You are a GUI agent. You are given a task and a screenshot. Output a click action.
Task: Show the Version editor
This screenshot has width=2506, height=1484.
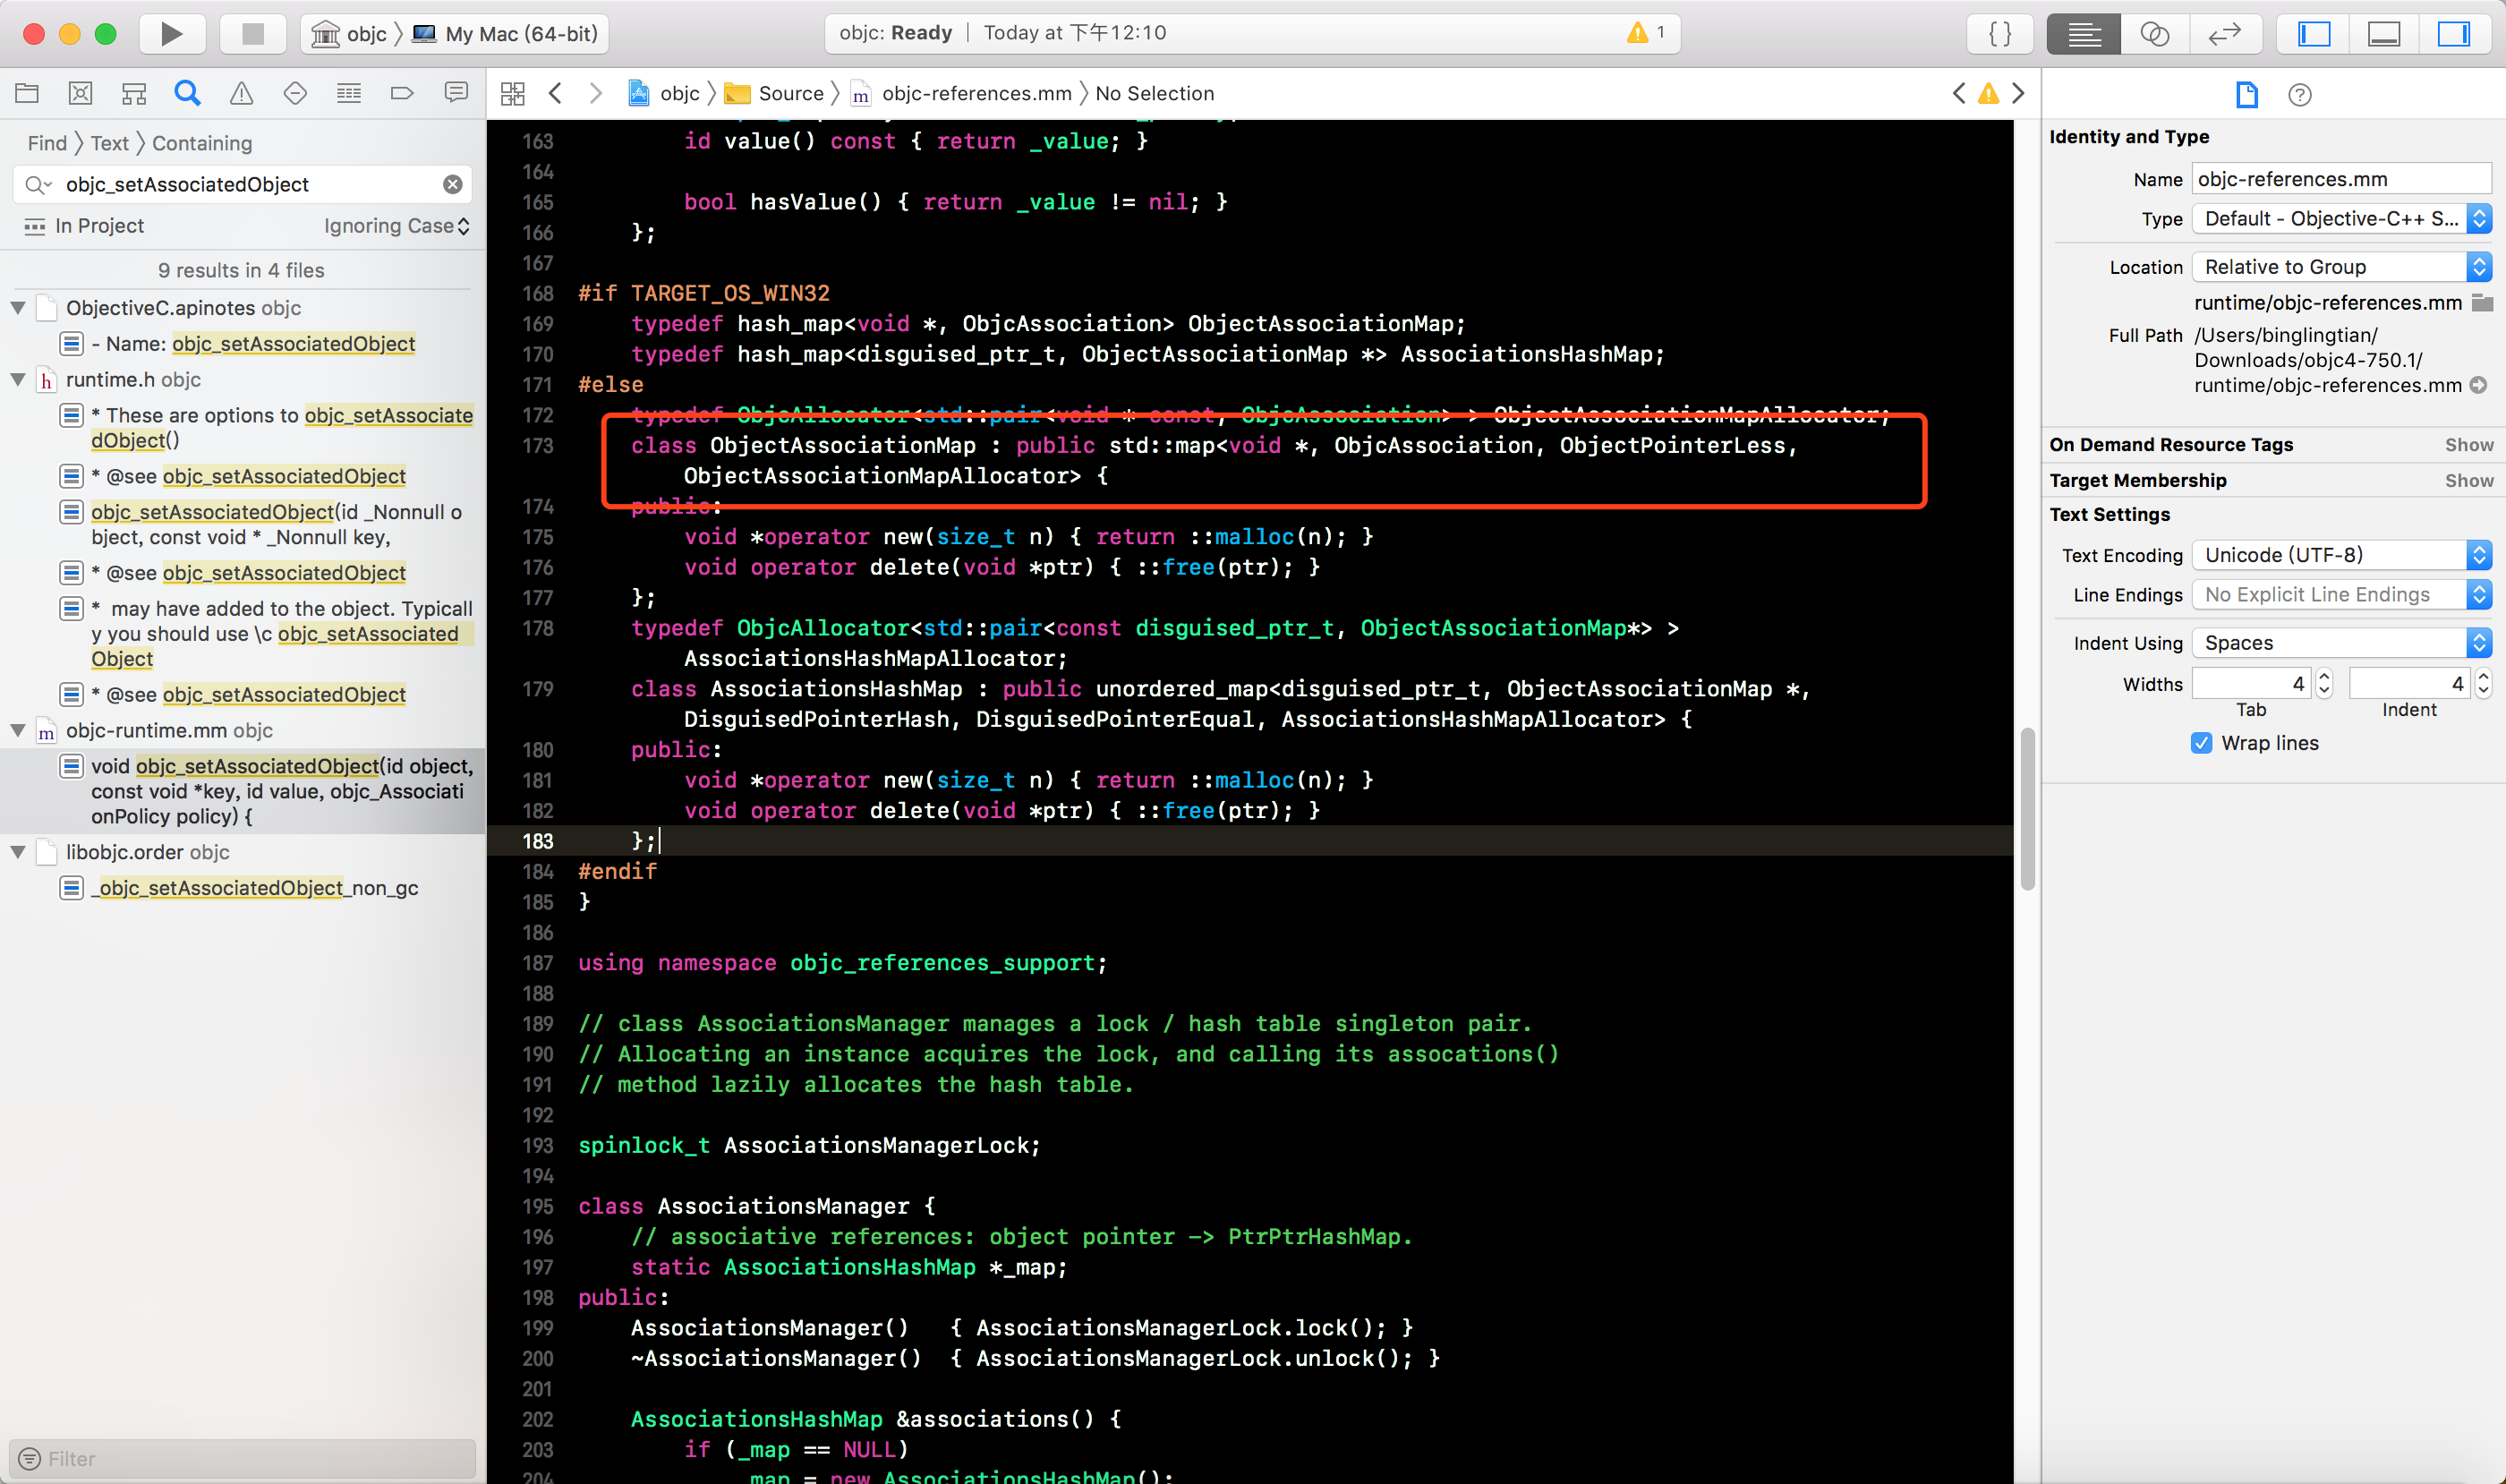[x=2224, y=34]
